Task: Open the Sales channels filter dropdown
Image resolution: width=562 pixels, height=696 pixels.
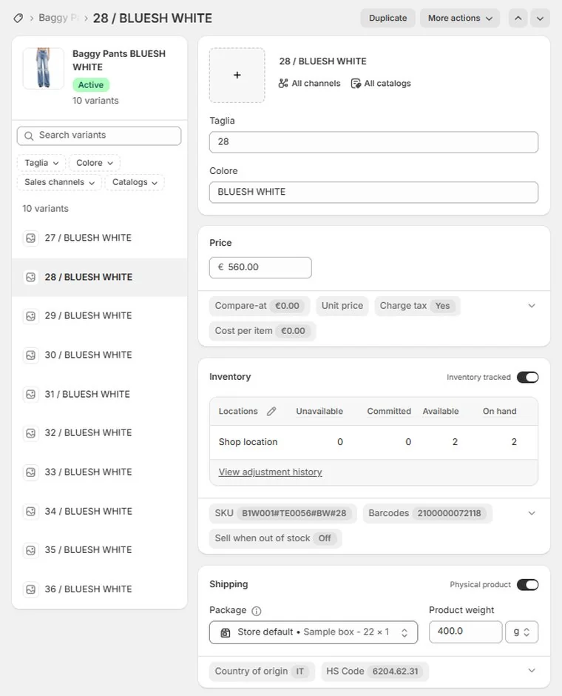Action: [59, 182]
